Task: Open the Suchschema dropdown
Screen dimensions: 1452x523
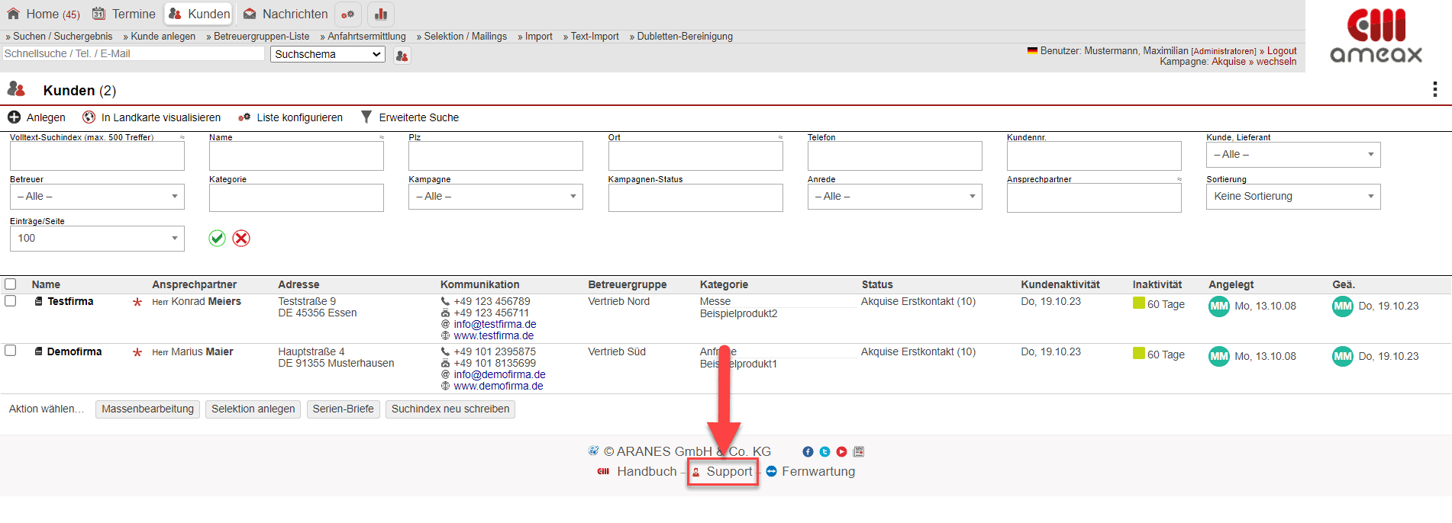Action: coord(328,54)
